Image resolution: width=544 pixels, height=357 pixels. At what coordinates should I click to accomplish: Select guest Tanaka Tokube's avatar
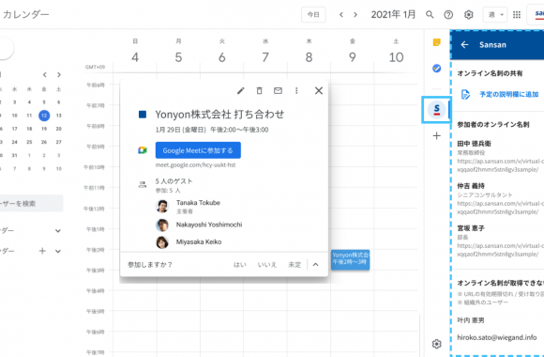tap(162, 206)
